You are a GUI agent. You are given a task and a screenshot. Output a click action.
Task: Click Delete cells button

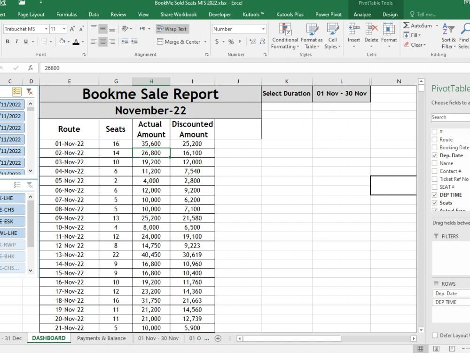tap(371, 35)
